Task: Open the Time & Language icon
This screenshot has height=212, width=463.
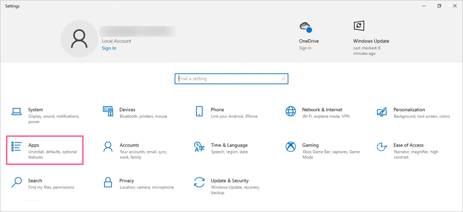Action: click(x=199, y=147)
